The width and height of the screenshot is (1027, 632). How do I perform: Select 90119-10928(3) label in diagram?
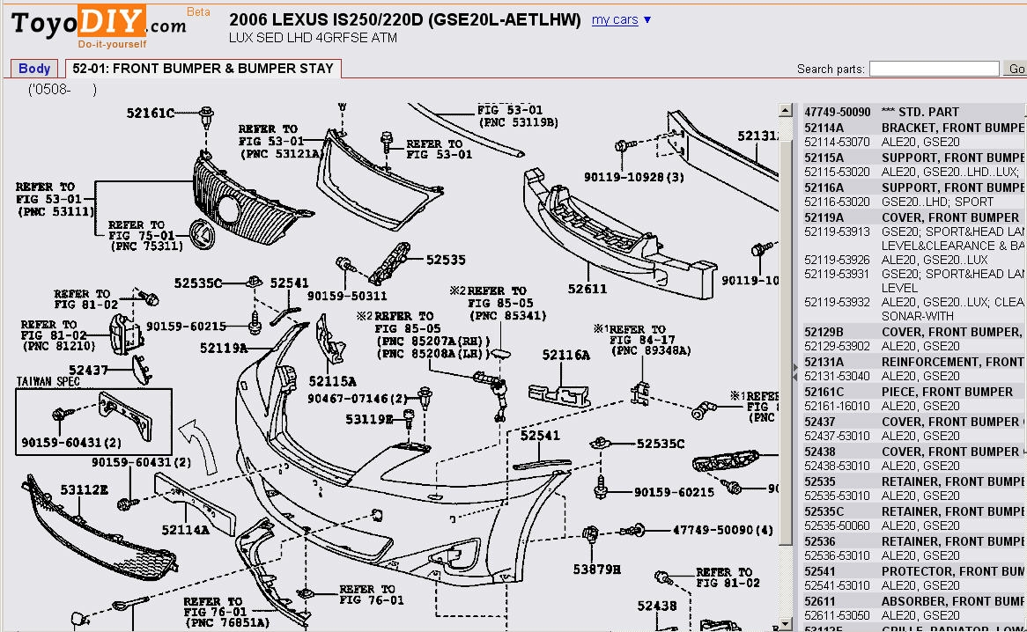pos(634,177)
